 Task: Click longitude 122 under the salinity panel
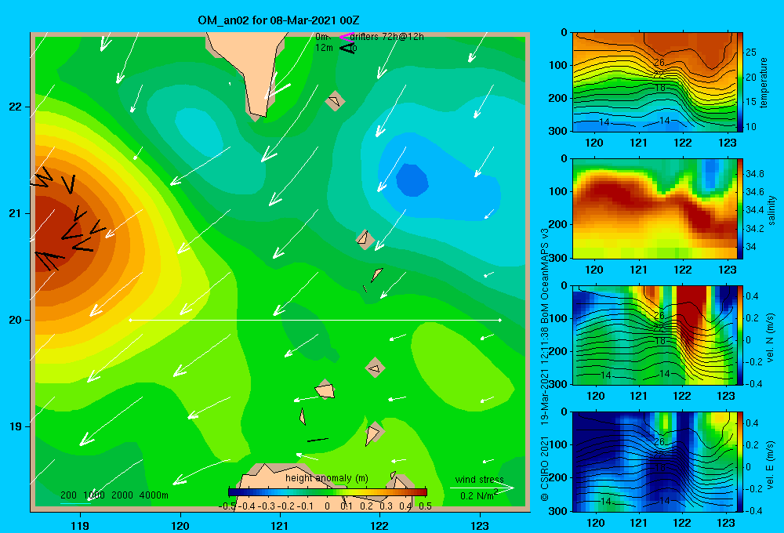coord(683,270)
